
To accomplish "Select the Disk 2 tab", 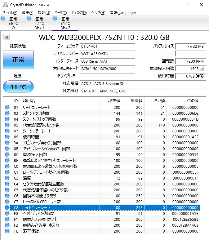I will point(65,23).
